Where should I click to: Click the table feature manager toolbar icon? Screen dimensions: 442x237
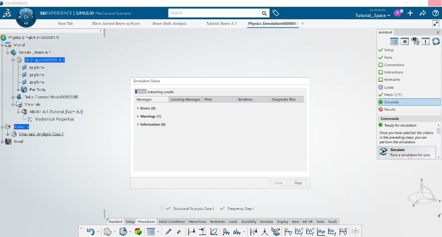(151, 231)
